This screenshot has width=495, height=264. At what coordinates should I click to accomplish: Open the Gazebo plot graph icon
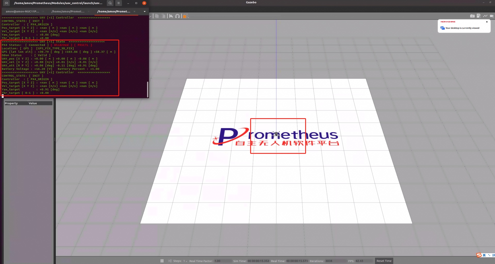[x=485, y=16]
